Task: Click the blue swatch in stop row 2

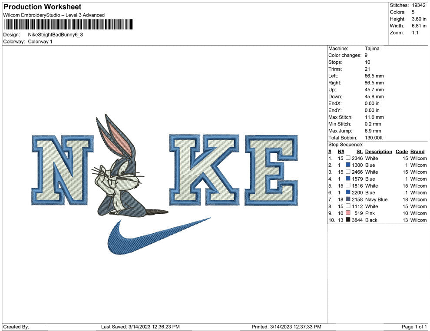Action: (348, 165)
